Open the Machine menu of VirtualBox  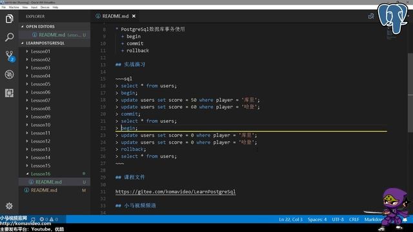[14, 7]
